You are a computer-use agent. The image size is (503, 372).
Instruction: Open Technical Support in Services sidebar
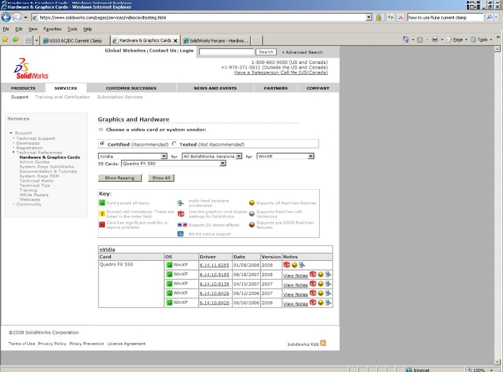36,138
